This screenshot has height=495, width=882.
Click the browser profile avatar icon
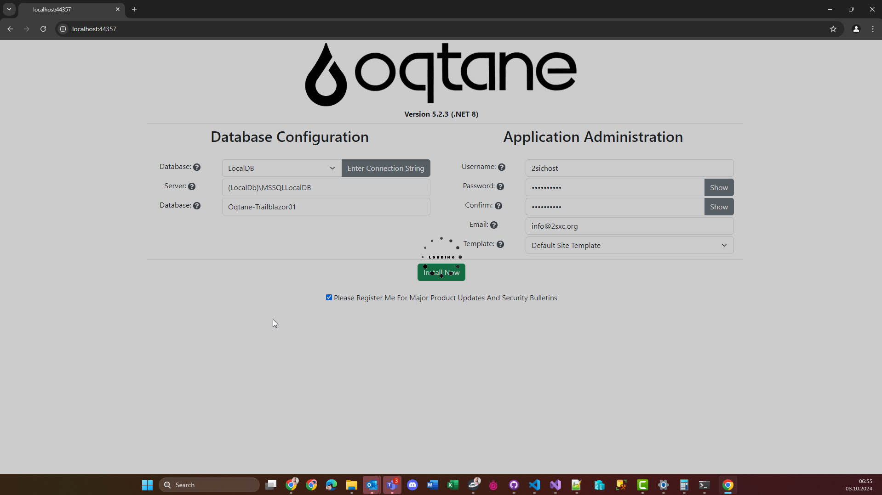pos(856,28)
